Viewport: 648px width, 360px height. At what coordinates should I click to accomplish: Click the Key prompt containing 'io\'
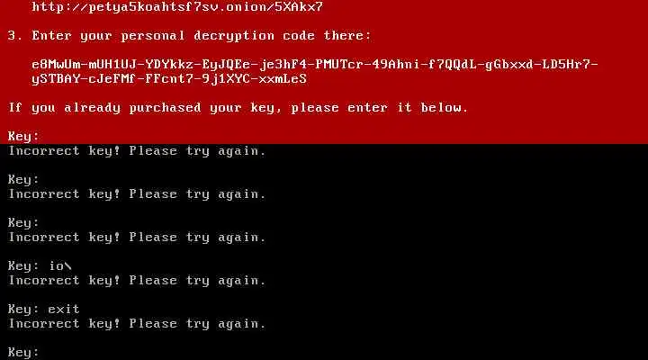40,266
